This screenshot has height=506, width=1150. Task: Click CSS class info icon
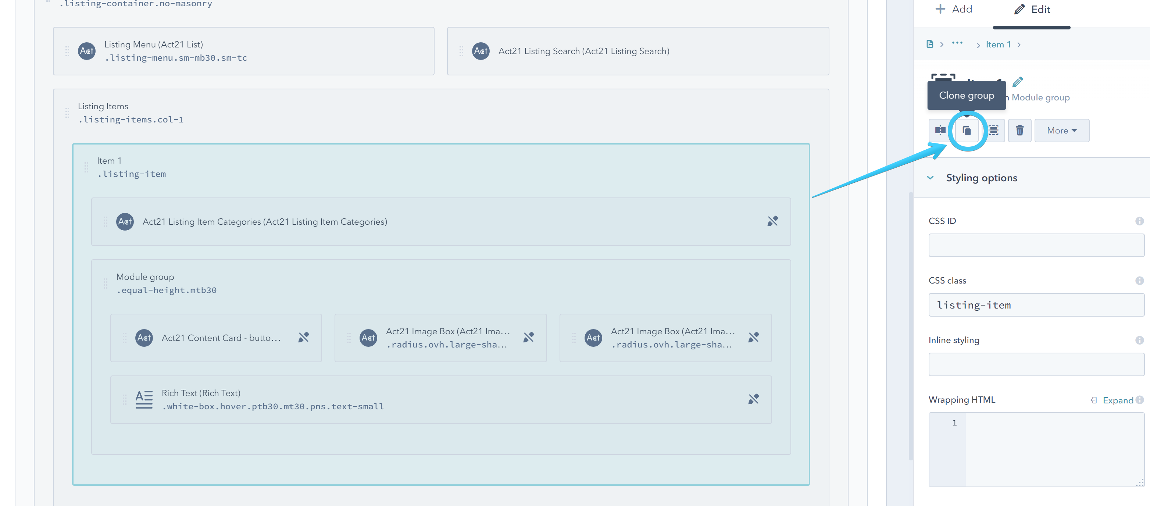pos(1139,281)
